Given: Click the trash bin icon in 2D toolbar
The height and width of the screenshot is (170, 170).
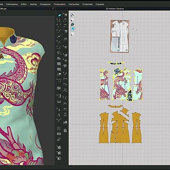Looking at the screenshot, I should tap(65, 130).
